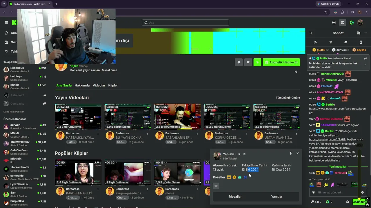The width and height of the screenshot is (371, 208).
Task: Bookmark this page with star icon
Action: pos(325,12)
